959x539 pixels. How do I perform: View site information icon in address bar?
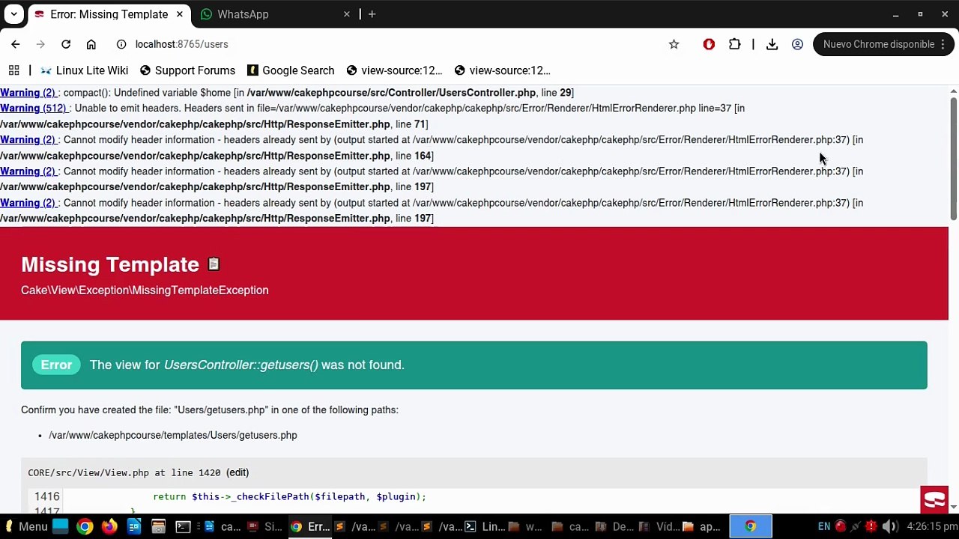click(121, 44)
